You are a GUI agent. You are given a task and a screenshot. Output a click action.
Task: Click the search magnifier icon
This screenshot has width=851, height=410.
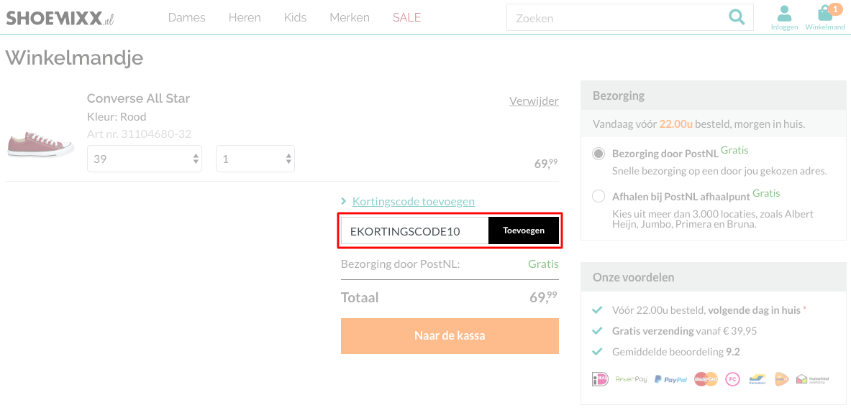pos(737,17)
